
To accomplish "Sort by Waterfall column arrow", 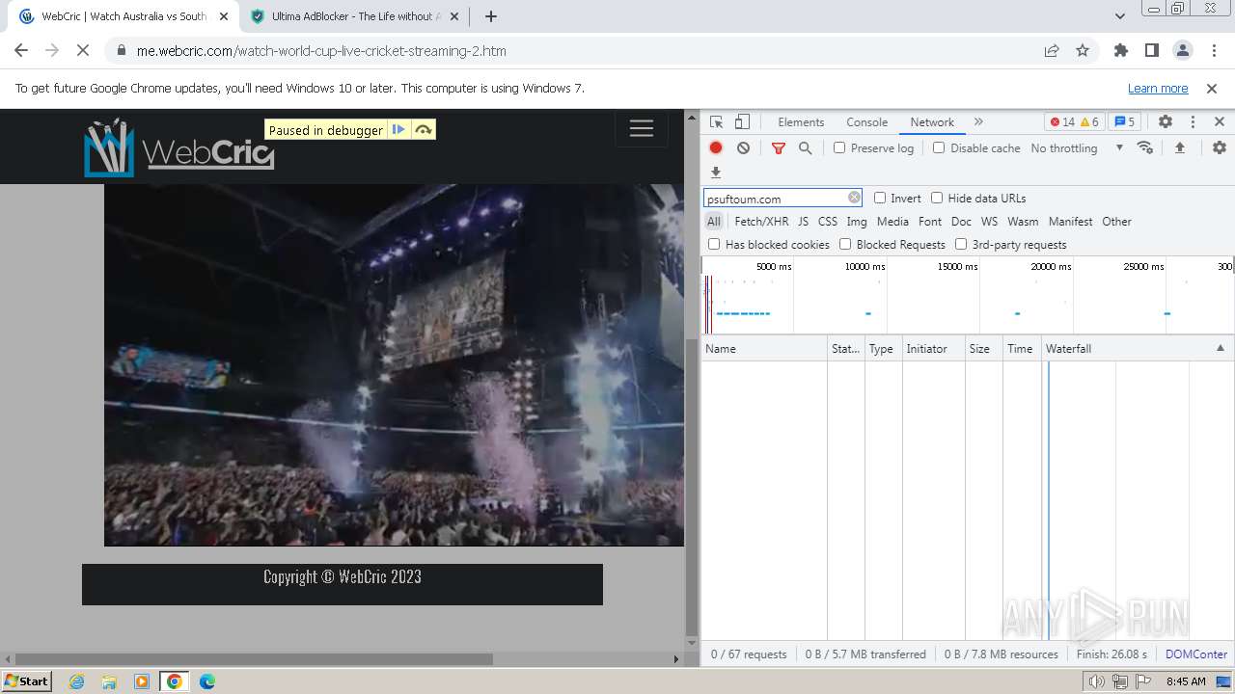I will pos(1220,348).
